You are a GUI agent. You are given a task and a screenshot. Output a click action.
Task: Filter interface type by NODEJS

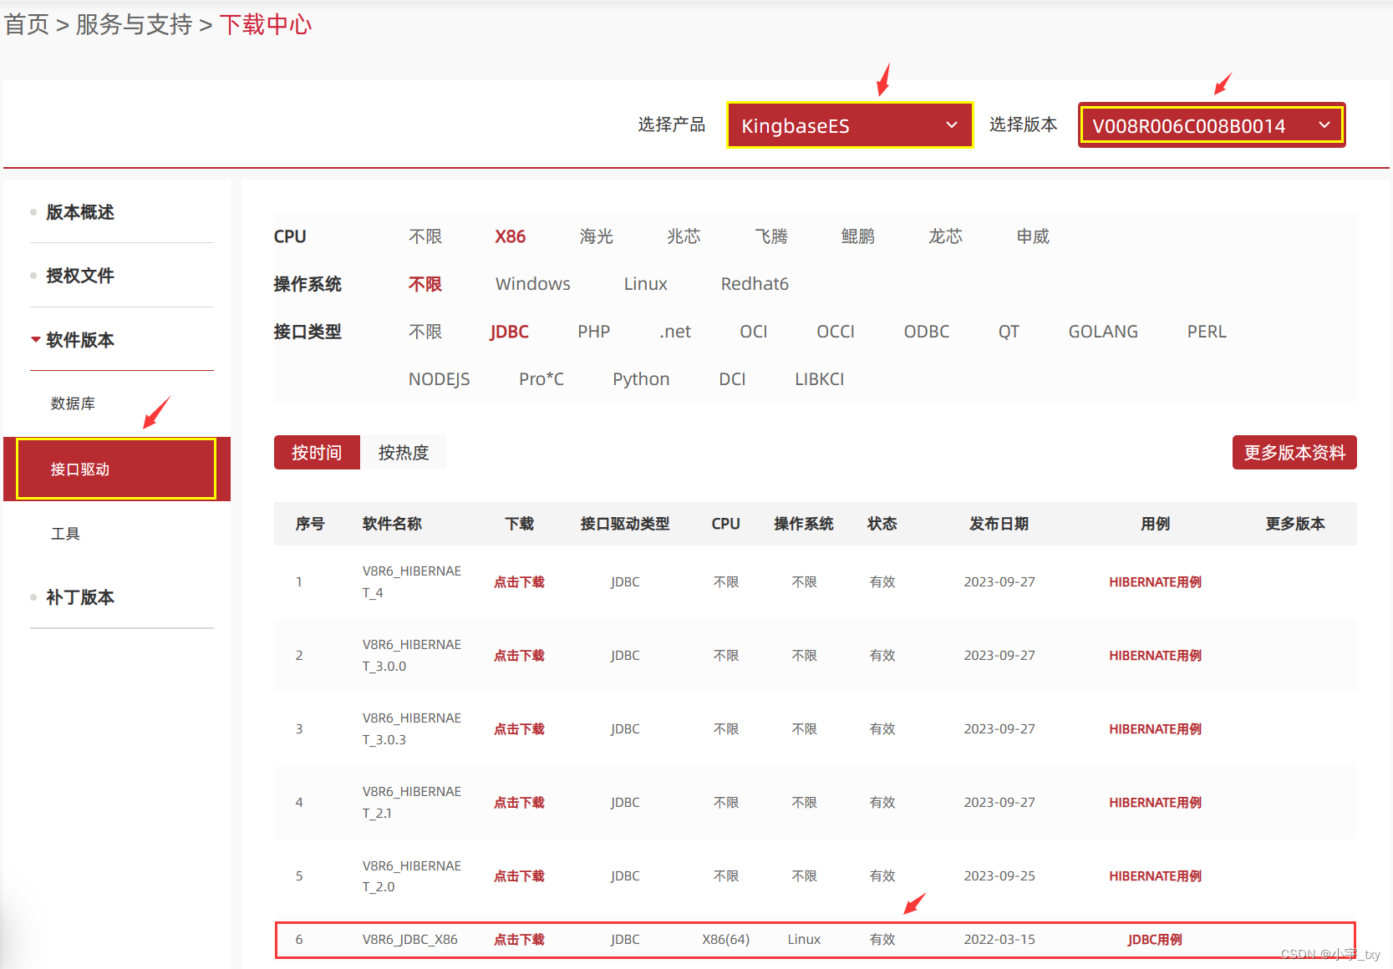(x=440, y=379)
